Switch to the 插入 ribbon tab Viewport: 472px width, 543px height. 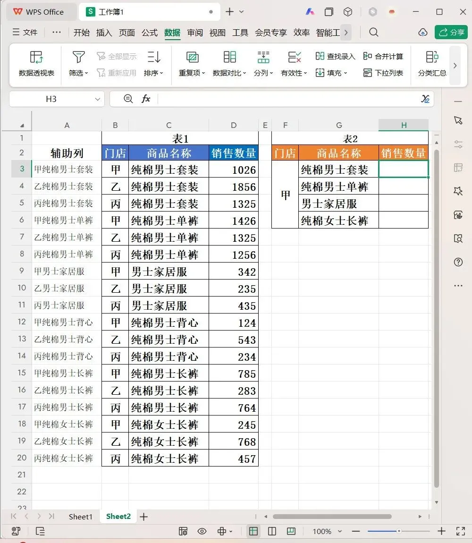point(104,33)
